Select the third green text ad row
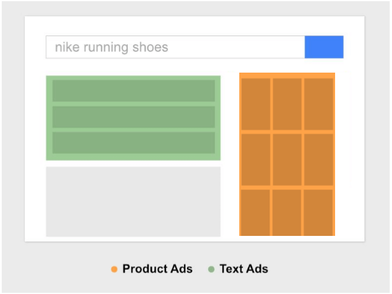 [x=134, y=143]
